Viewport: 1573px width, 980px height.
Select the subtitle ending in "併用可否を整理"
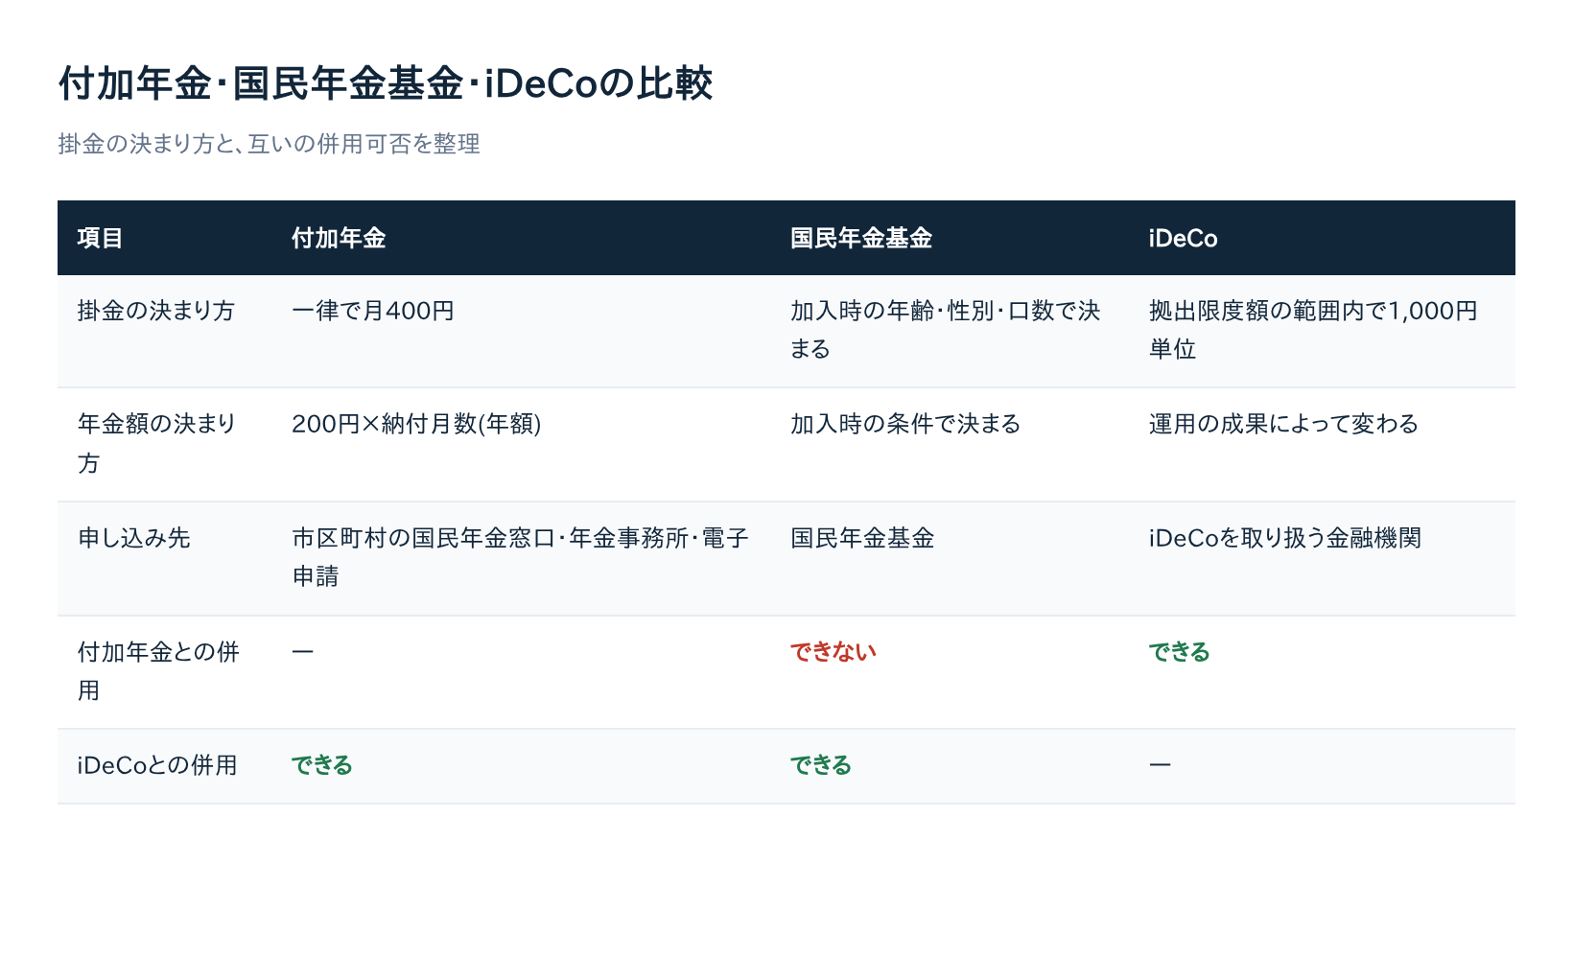click(269, 144)
